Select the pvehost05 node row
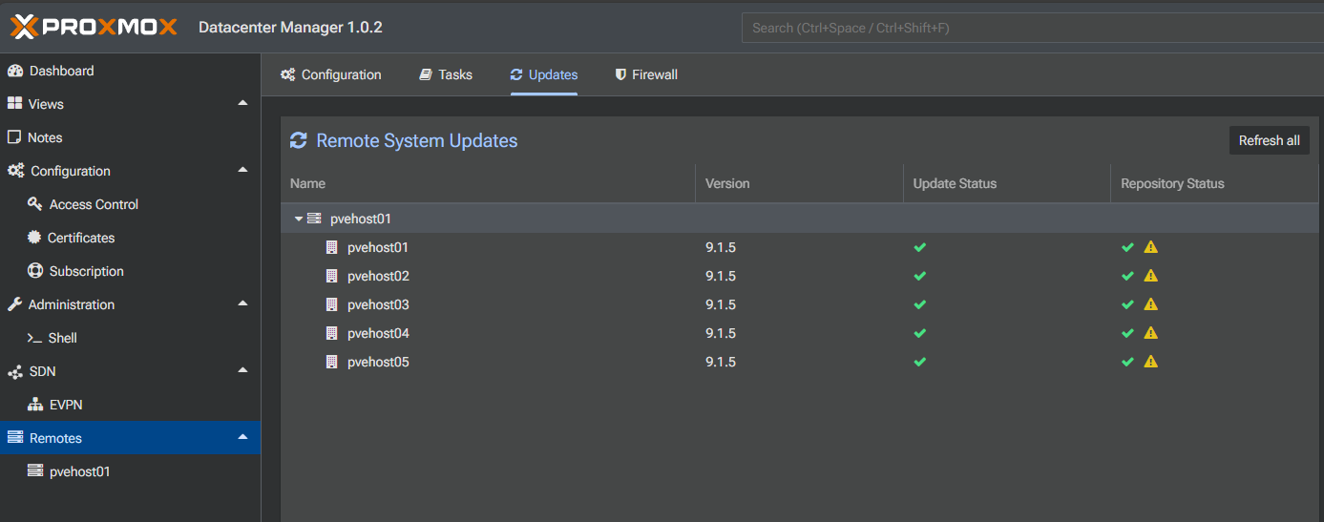This screenshot has height=522, width=1324. click(x=799, y=362)
